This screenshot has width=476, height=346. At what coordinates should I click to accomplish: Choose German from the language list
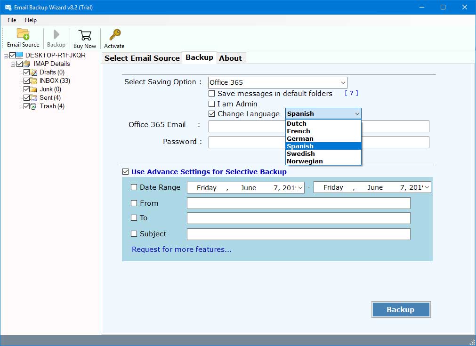pyautogui.click(x=300, y=139)
